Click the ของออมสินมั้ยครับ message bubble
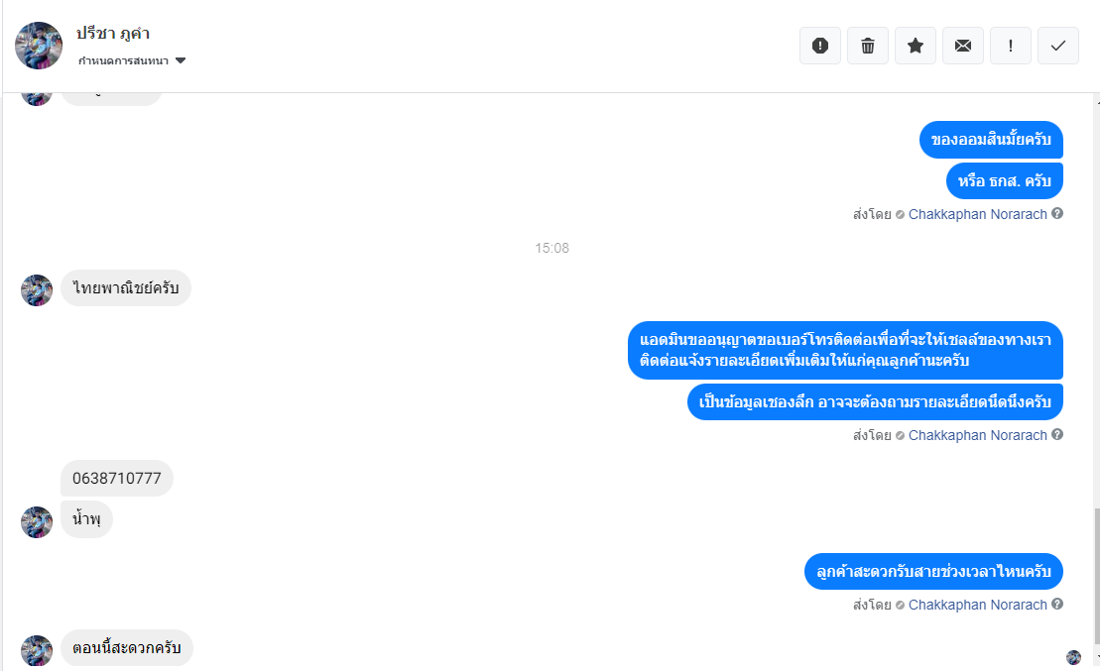The width and height of the screenshot is (1100, 671). click(991, 140)
